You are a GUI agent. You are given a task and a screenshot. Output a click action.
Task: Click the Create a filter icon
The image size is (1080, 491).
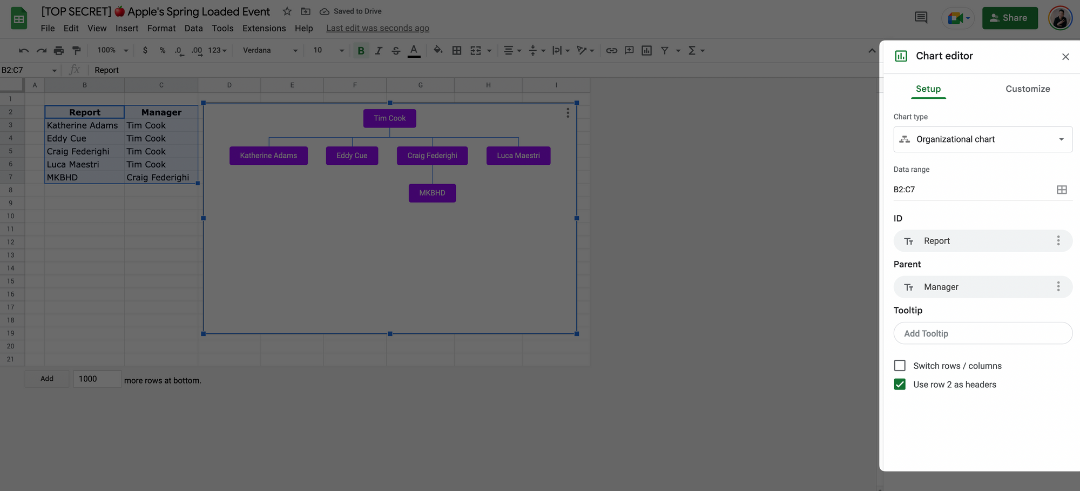coord(665,50)
